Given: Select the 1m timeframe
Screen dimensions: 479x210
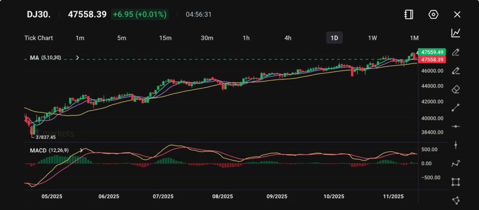Looking at the screenshot, I should pyautogui.click(x=80, y=38).
